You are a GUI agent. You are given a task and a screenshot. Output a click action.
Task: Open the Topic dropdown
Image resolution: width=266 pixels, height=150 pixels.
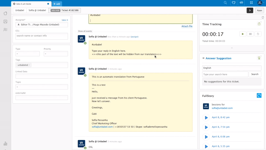(42, 87)
